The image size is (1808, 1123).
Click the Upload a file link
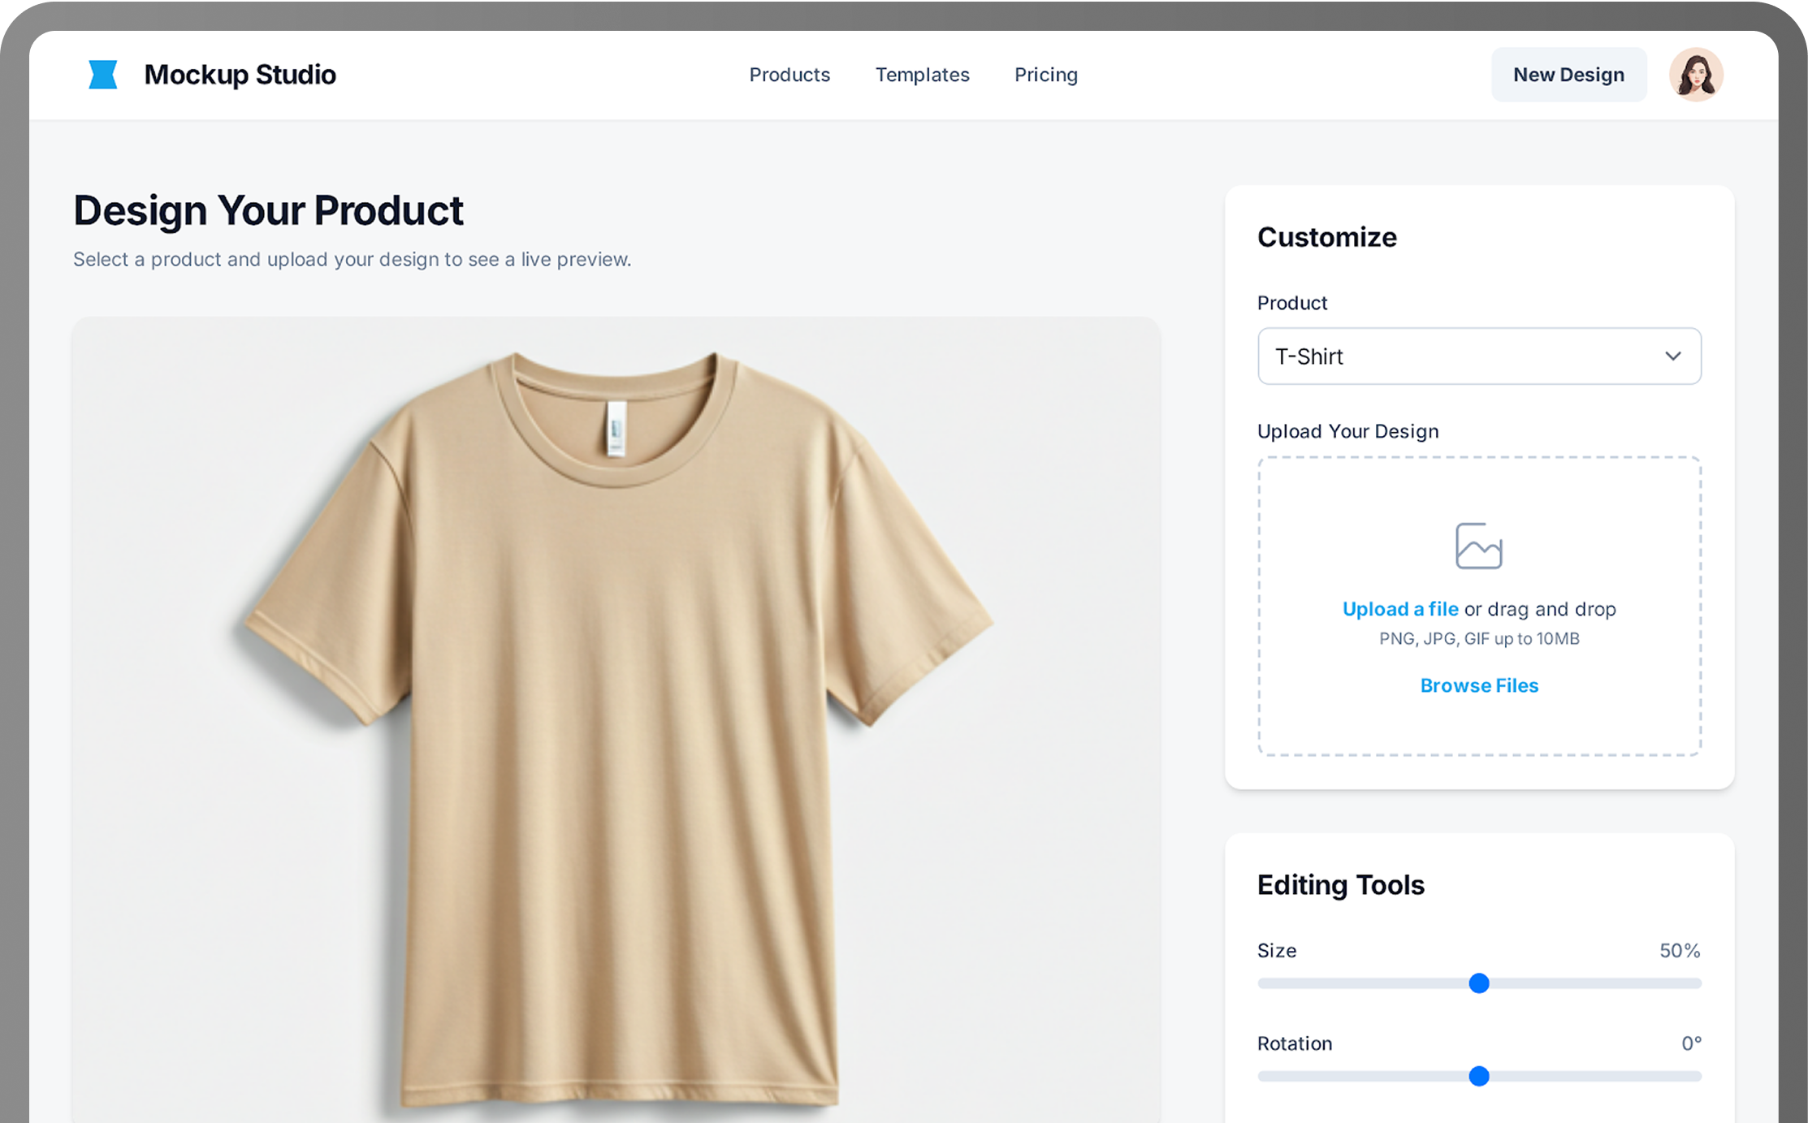coord(1399,609)
